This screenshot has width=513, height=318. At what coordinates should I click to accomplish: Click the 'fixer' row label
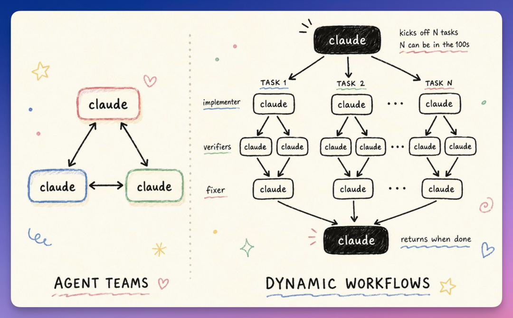[216, 190]
